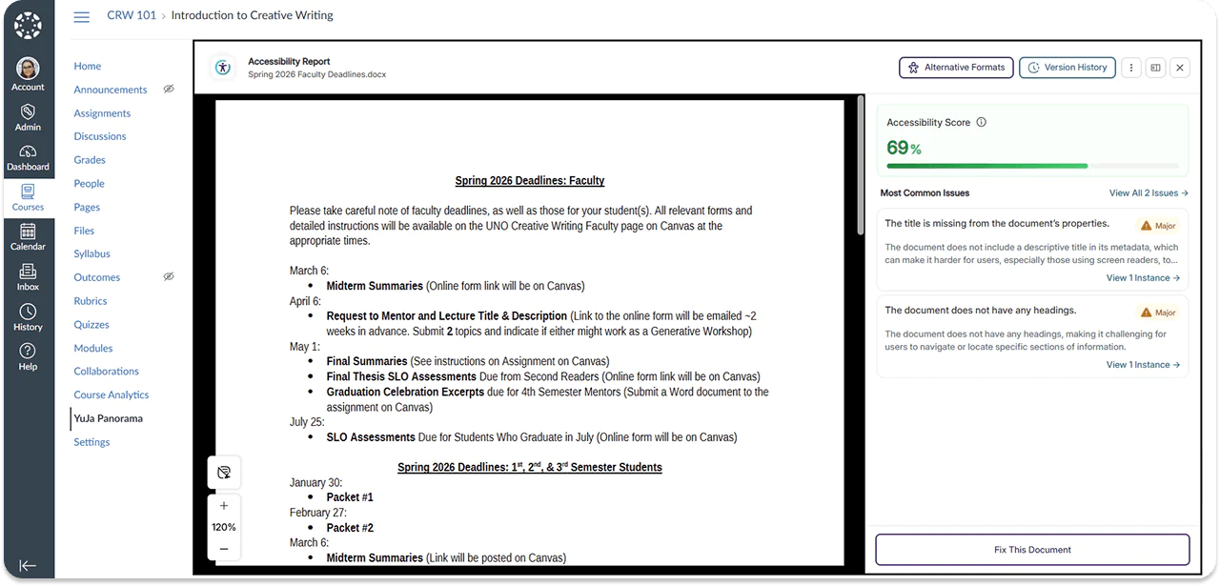Toggle the course menu hamburger icon

81,16
